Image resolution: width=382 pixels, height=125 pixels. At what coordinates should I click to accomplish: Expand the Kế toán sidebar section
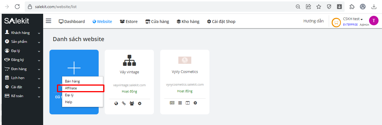tap(22, 96)
